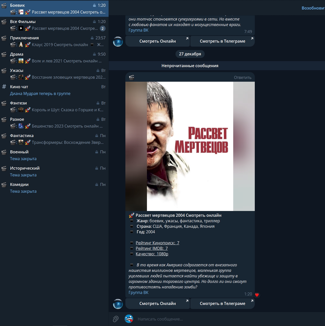Click the unread badge 2 on Все Фильмы
Image resolution: width=325 pixels, height=326 pixels.
pos(103,29)
